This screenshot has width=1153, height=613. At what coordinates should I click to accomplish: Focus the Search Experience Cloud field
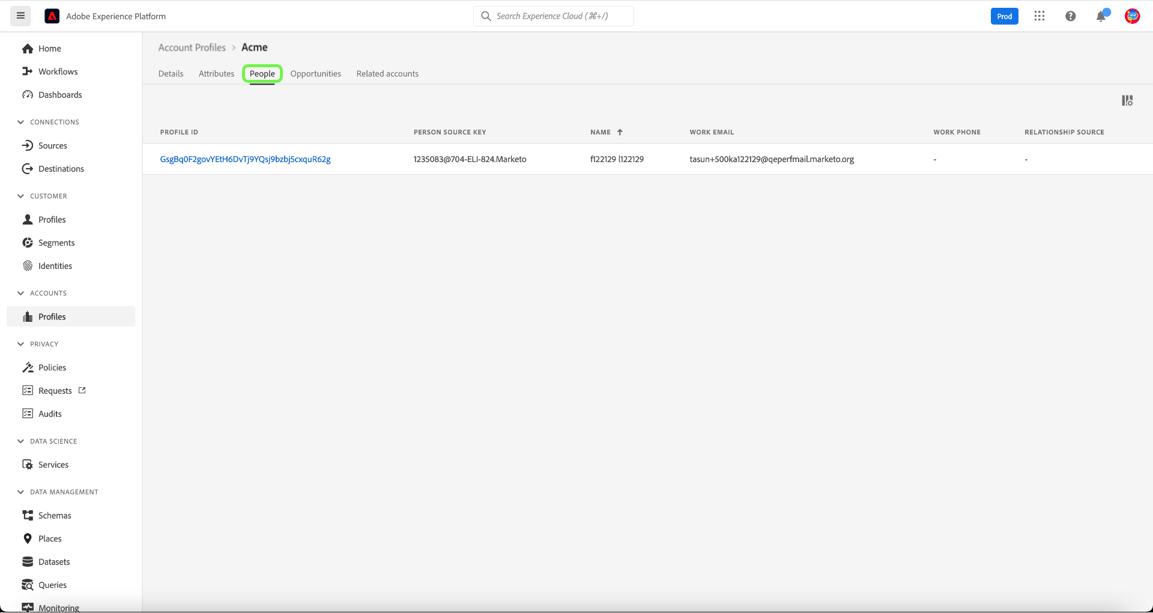click(x=554, y=16)
